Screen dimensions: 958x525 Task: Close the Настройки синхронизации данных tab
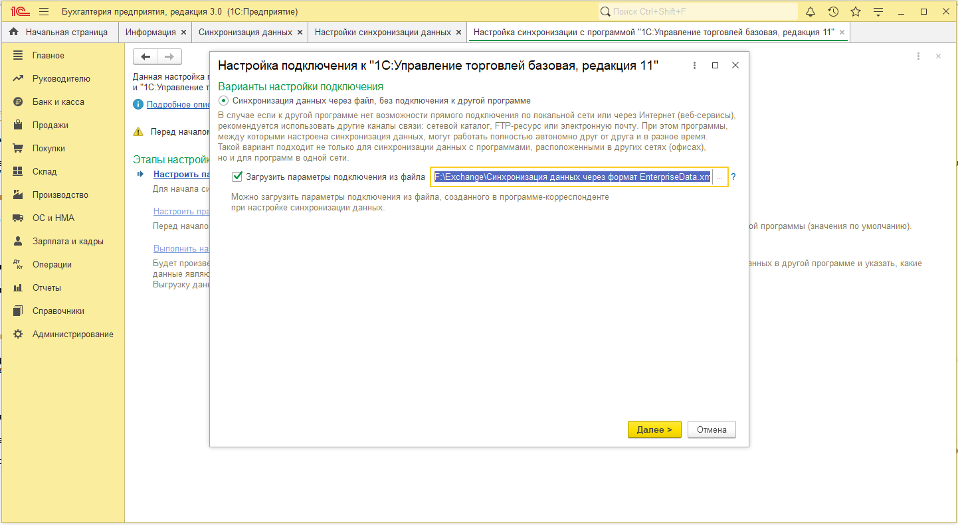pos(458,32)
